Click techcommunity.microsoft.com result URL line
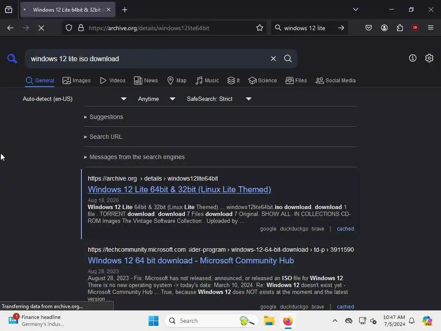 [221, 250]
